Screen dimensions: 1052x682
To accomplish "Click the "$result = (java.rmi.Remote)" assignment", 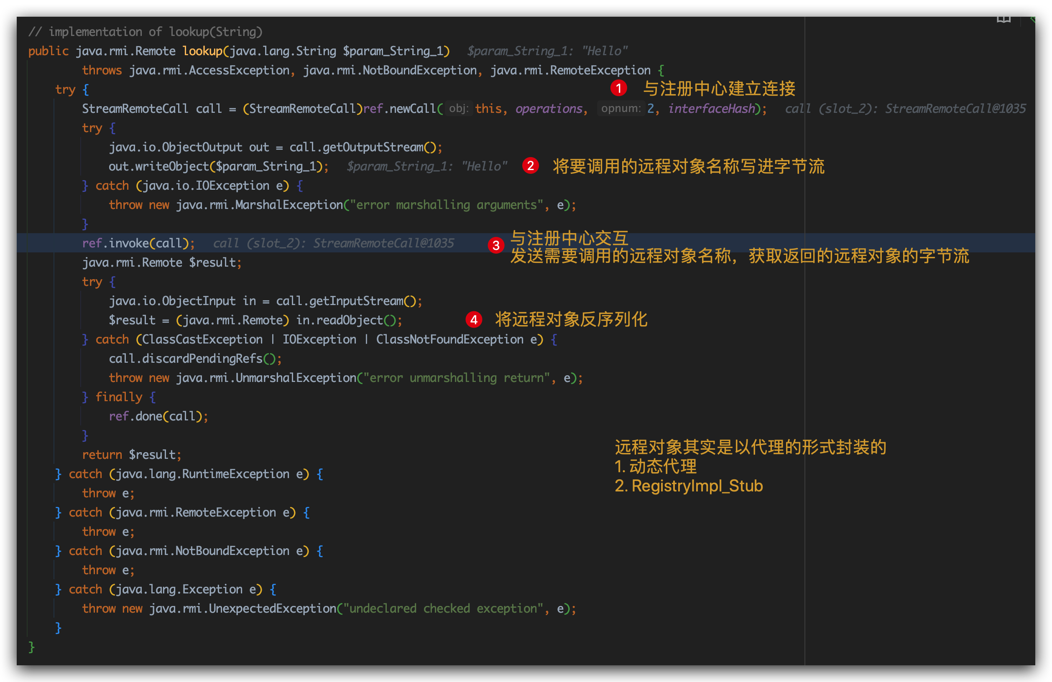I will click(199, 320).
